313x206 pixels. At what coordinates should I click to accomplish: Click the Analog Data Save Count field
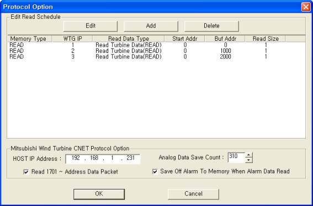(x=236, y=158)
